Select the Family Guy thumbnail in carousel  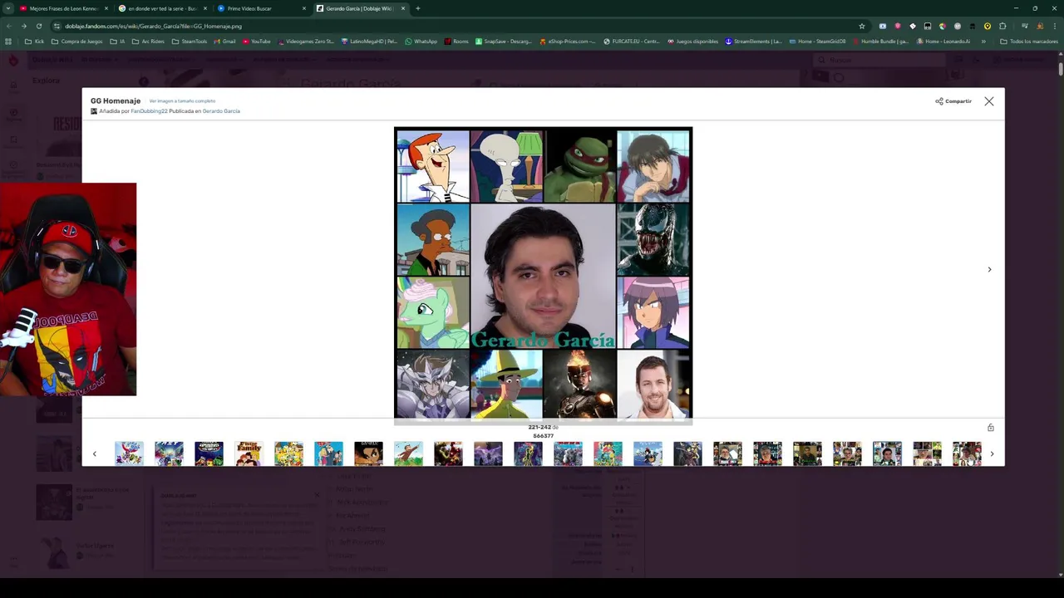coord(249,453)
